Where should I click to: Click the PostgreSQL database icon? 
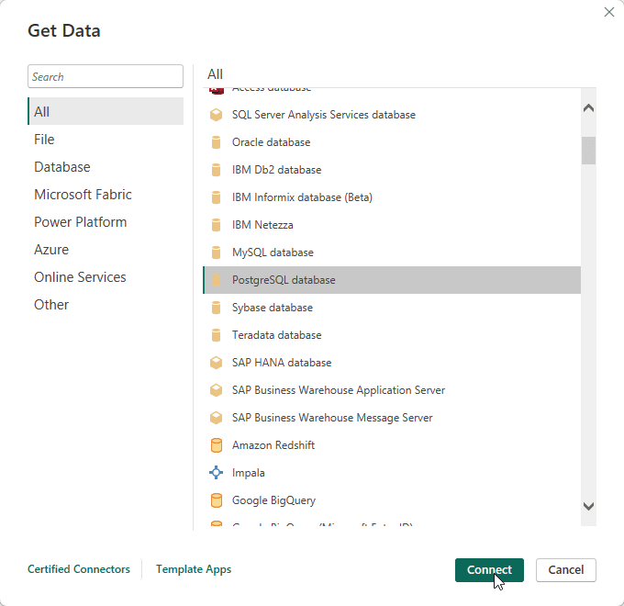(216, 280)
